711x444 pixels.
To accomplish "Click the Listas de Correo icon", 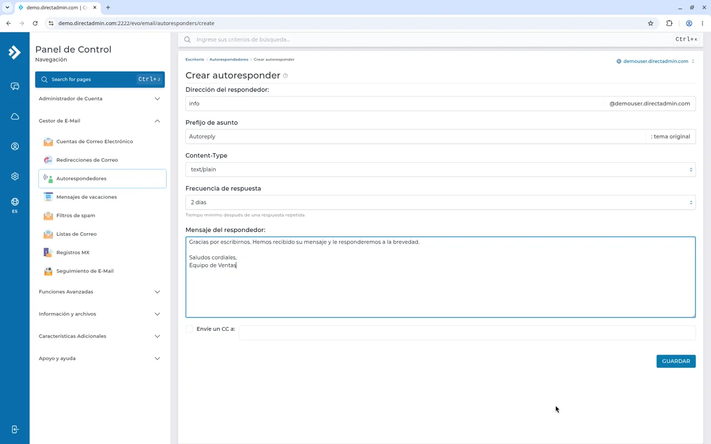I will click(x=48, y=234).
